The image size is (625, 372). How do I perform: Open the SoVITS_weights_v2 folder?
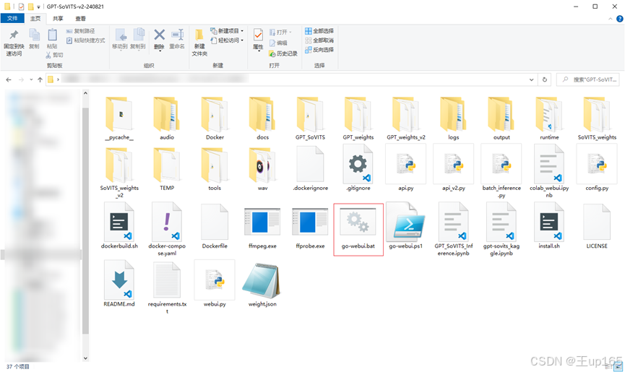(119, 172)
